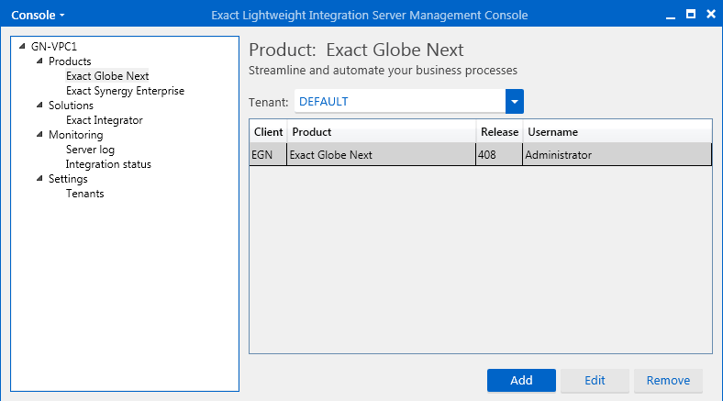Select Exact Globe Next tree item
723x401 pixels.
pos(107,76)
